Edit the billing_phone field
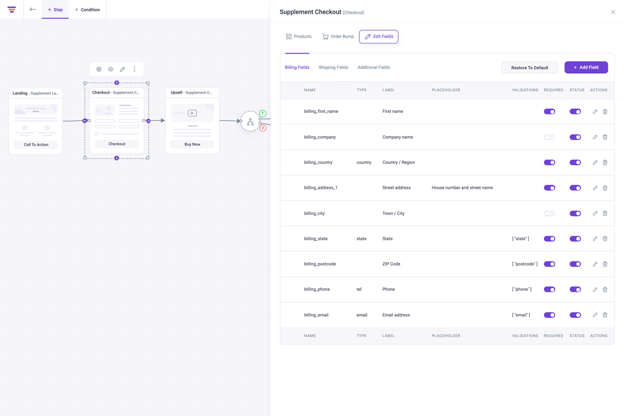This screenshot has width=624, height=416. coord(595,289)
